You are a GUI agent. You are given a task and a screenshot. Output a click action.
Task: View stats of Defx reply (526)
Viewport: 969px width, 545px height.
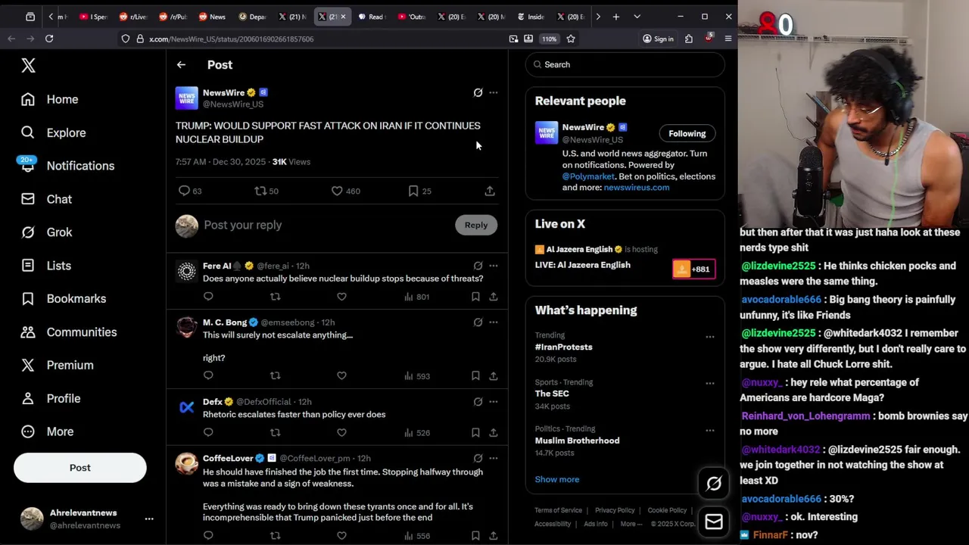click(417, 433)
